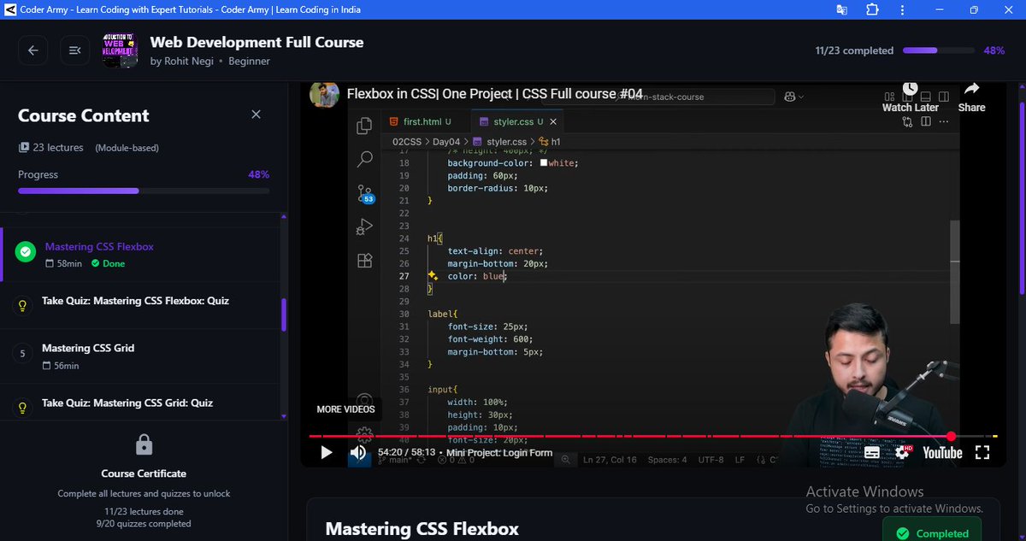Click the green checkmark beside Mastering CSS Flexbox
This screenshot has height=541, width=1026.
point(26,251)
